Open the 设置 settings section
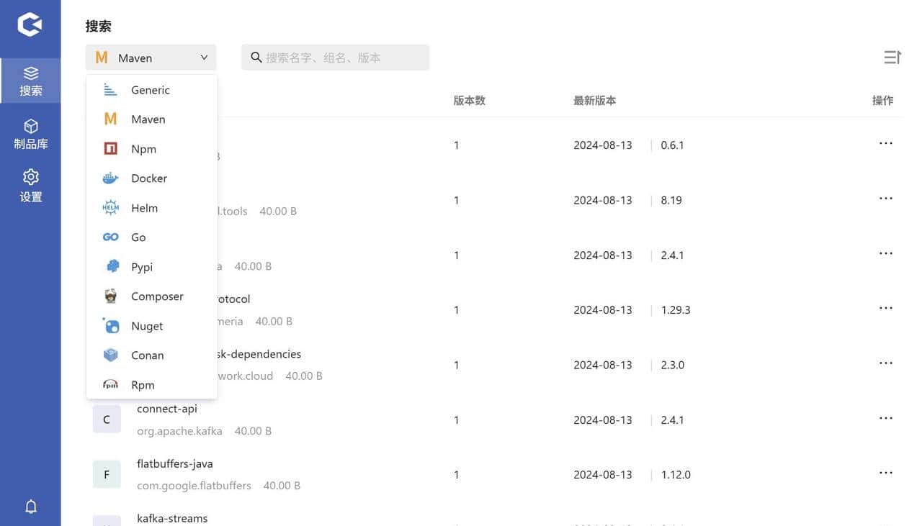 (31, 186)
